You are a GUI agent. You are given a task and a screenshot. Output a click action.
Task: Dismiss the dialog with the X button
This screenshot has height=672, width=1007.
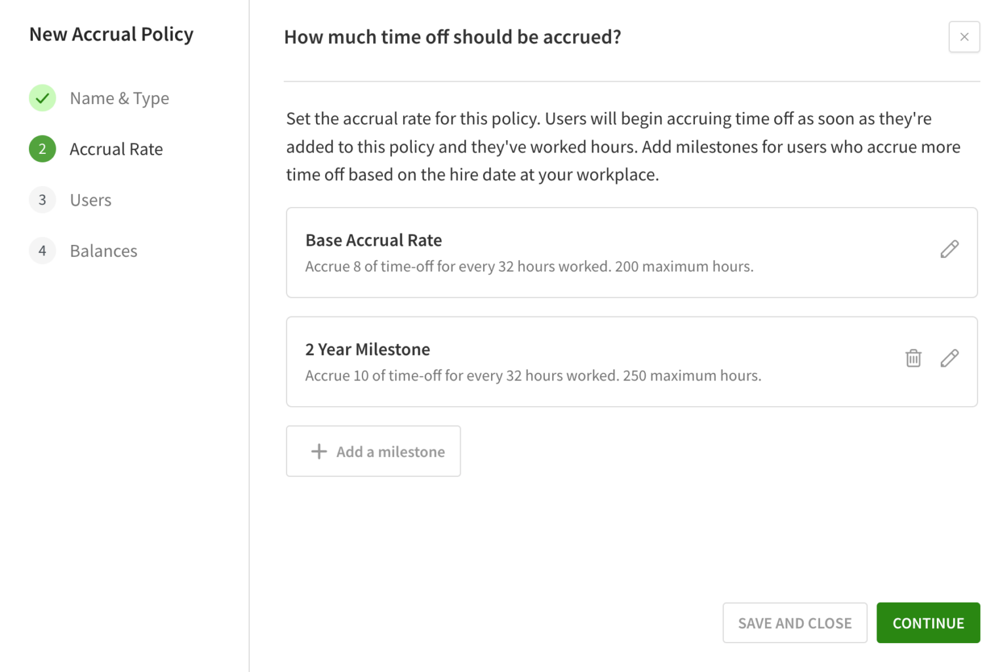[x=964, y=37]
